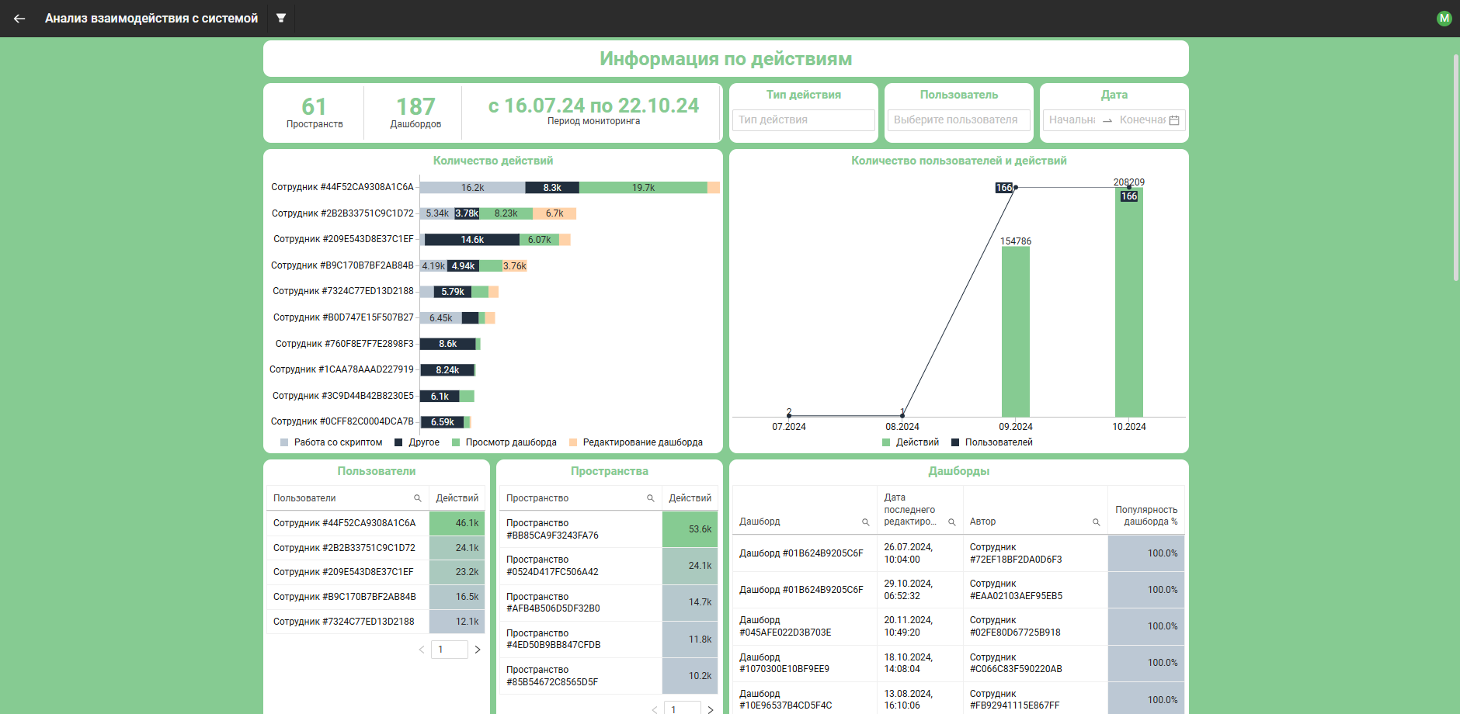Select row Сотрудник #44F52CA9308A1C6A in table
The image size is (1460, 714).
point(375,523)
